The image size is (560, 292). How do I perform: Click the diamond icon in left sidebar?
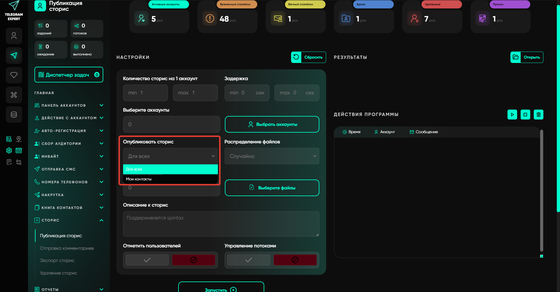pos(14,75)
